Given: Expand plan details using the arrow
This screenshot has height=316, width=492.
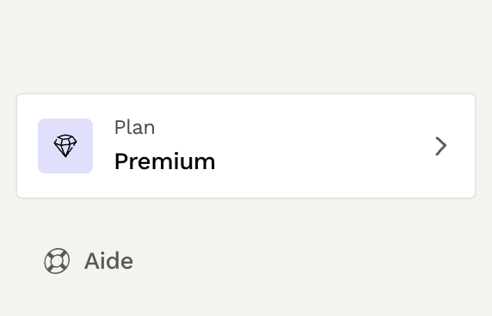Looking at the screenshot, I should click(441, 146).
